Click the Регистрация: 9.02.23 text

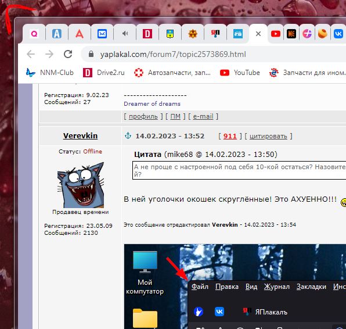coord(77,95)
